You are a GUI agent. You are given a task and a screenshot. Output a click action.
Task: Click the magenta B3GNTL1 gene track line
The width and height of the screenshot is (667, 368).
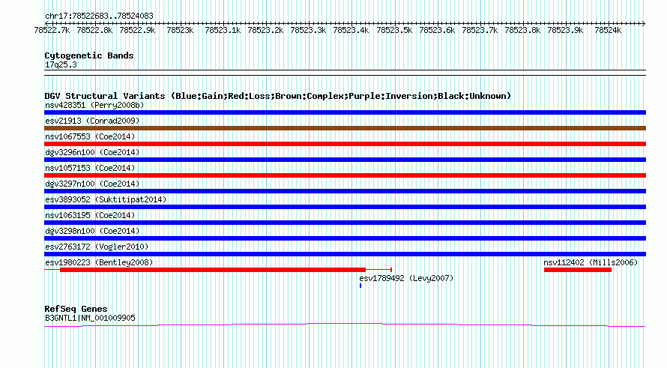click(345, 325)
